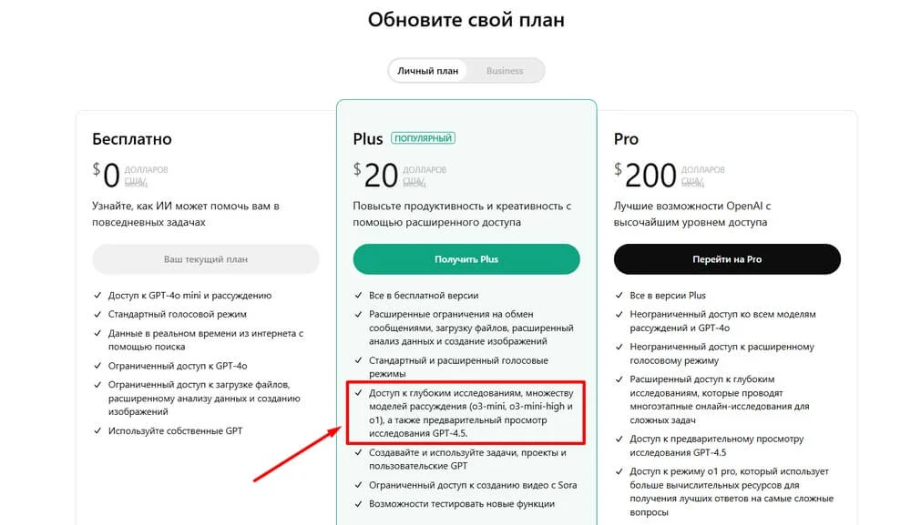Click checkmark next to the o1 pro feature
Viewport: 911px width, 525px height.
(619, 472)
